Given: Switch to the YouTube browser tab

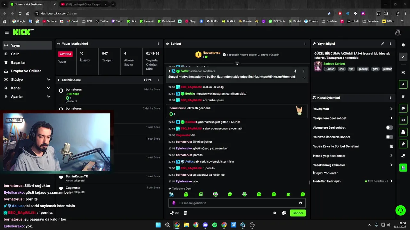Looking at the screenshot, I should [83, 4].
